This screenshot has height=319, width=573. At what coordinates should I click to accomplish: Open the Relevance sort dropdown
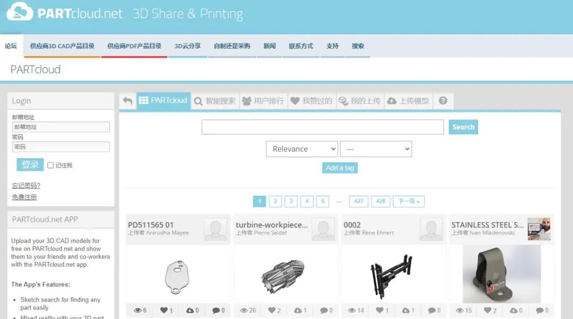[302, 149]
